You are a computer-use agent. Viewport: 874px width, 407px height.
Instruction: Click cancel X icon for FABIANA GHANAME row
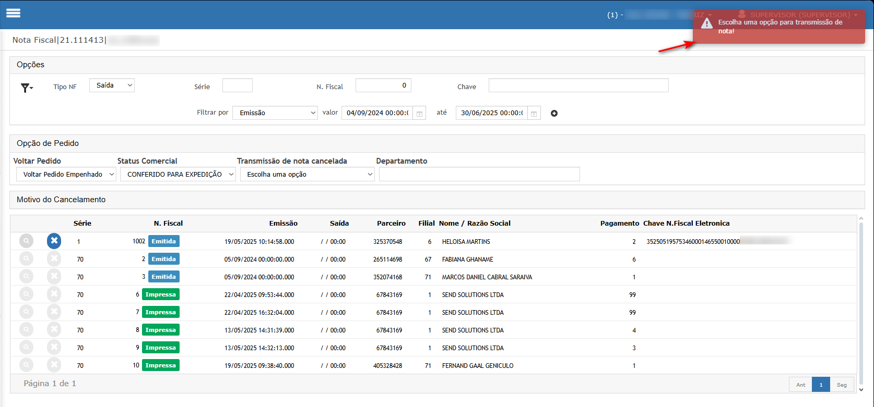click(x=54, y=259)
